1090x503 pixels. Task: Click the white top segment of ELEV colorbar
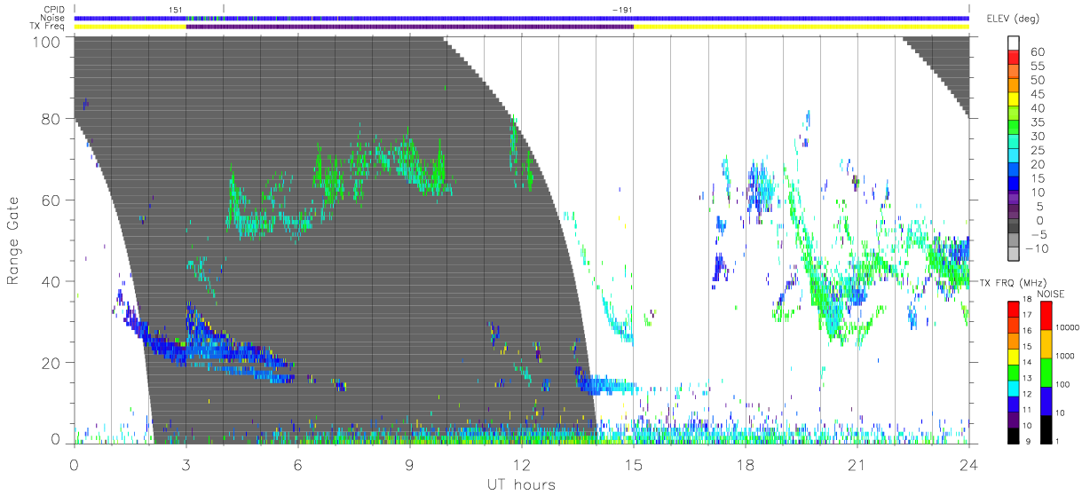(x=1014, y=43)
